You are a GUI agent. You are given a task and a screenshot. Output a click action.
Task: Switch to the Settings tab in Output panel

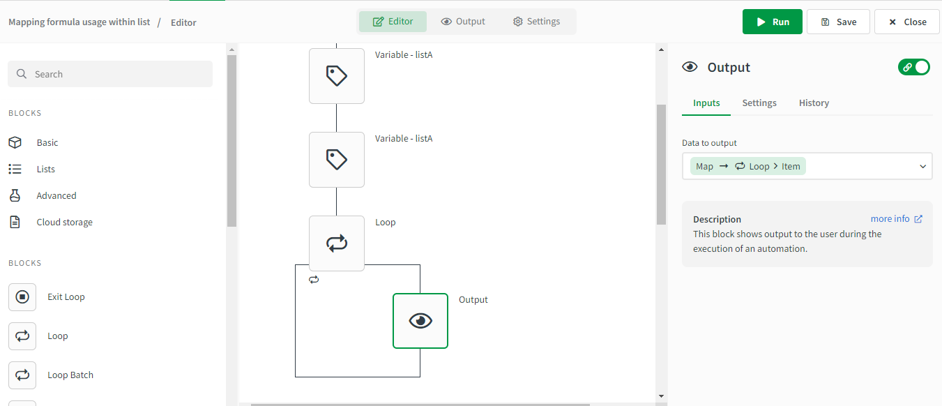(x=759, y=103)
